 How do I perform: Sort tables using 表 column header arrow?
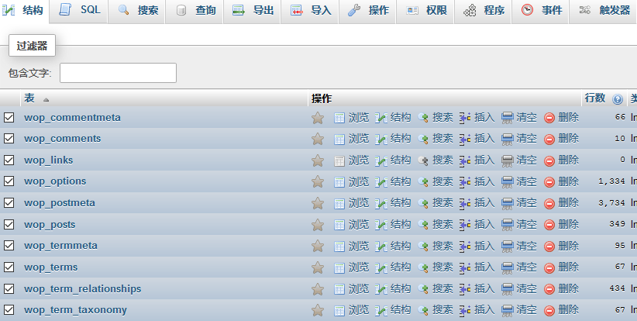click(46, 100)
